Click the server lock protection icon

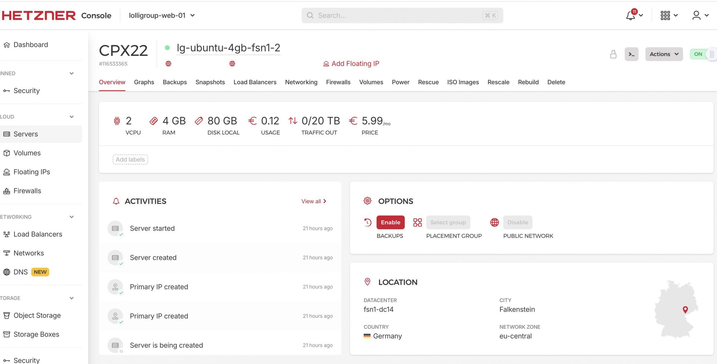(613, 54)
